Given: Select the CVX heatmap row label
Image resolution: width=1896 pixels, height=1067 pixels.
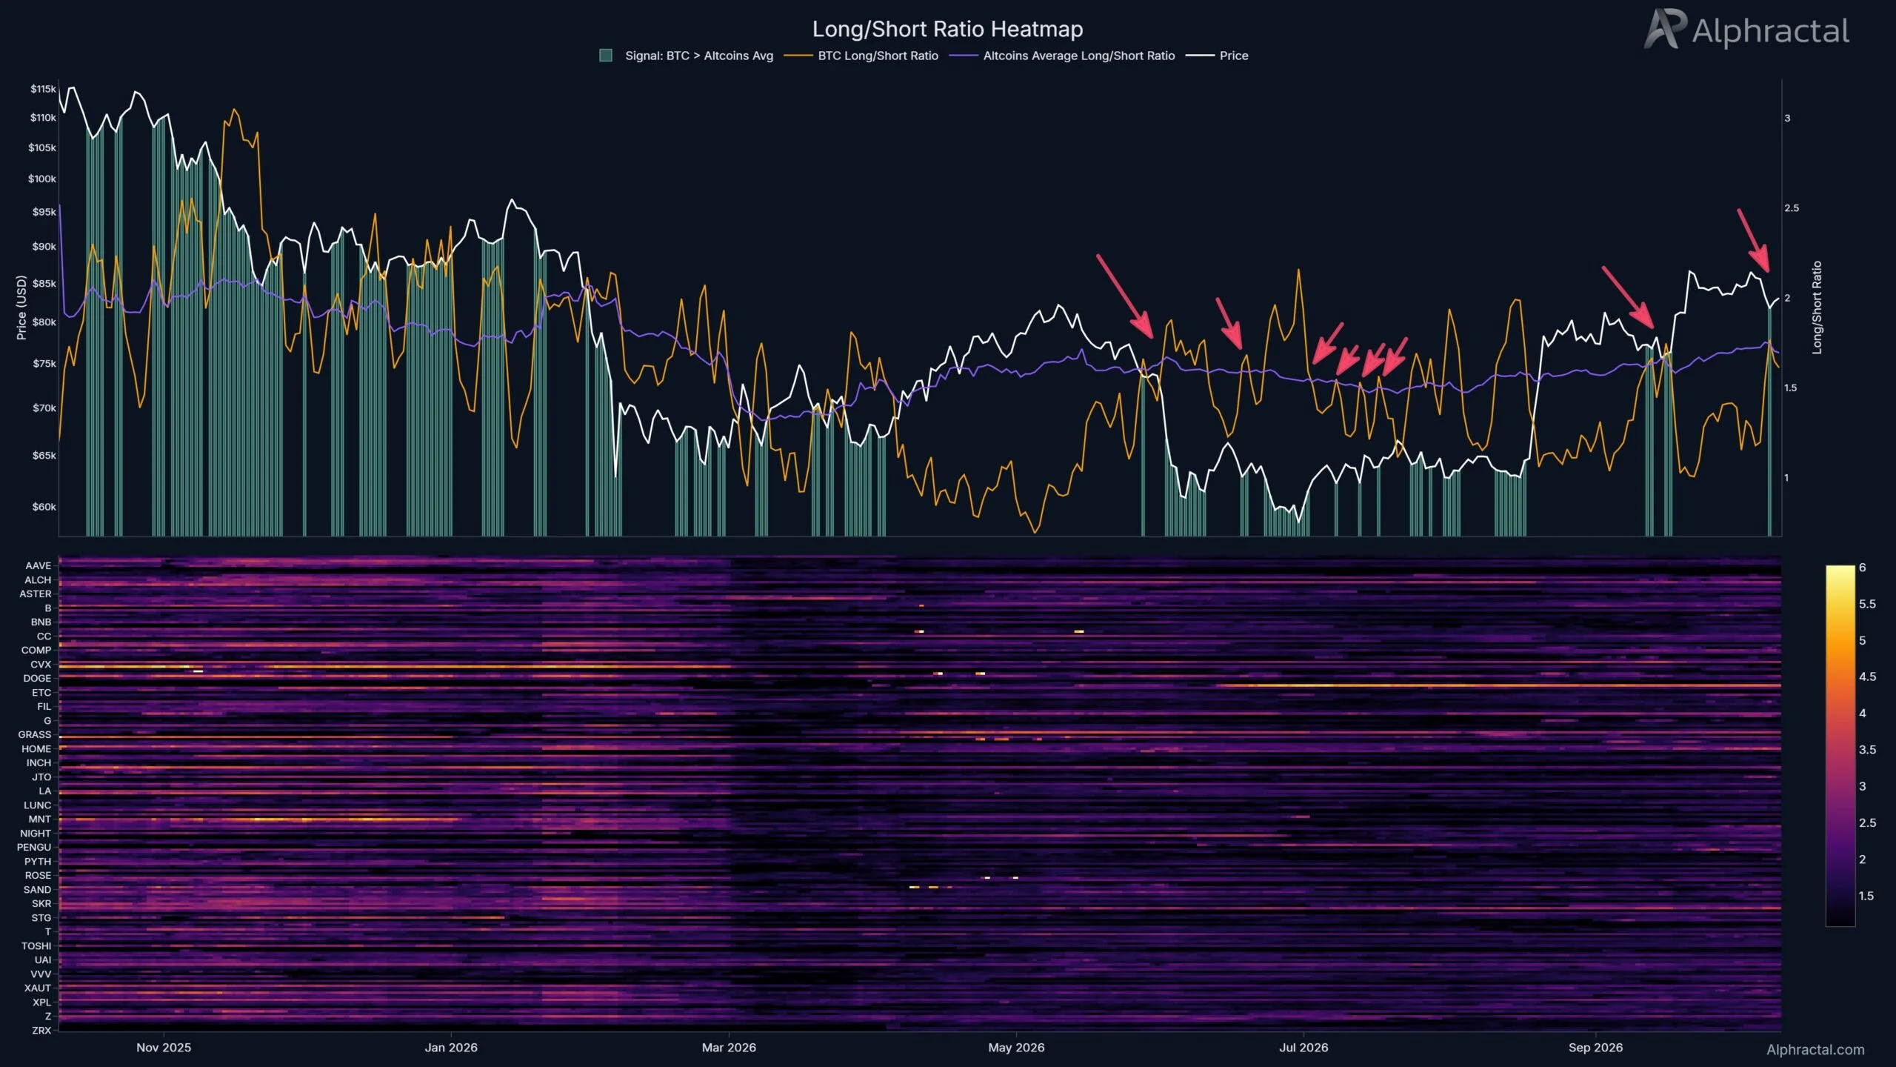Looking at the screenshot, I should click(41, 664).
